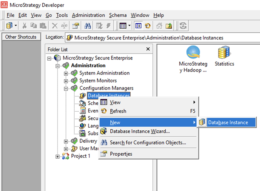Click the Up One Level folder icon
The image size is (260, 191).
pos(169,26)
